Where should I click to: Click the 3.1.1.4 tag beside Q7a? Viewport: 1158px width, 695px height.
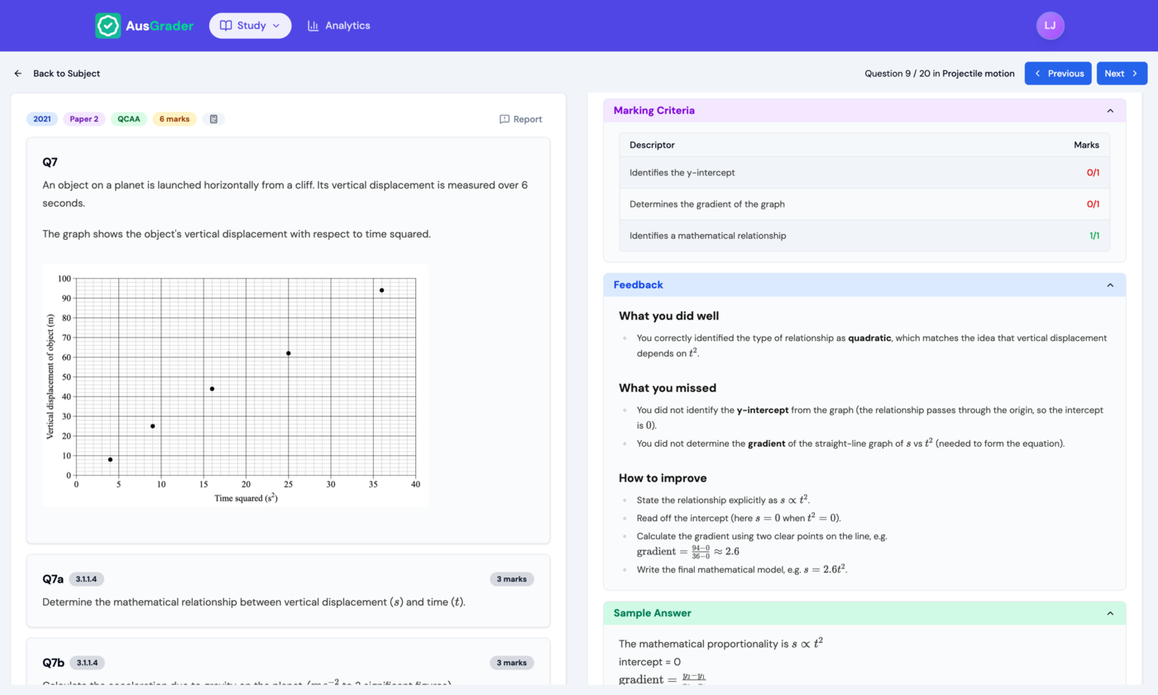87,579
